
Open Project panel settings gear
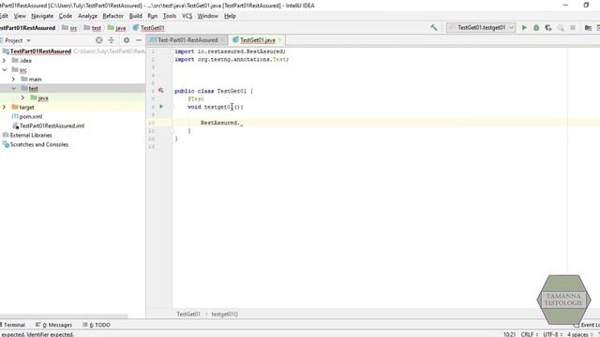pos(127,40)
